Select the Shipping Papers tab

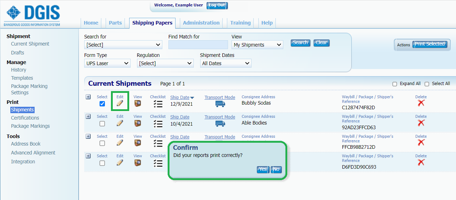(152, 23)
